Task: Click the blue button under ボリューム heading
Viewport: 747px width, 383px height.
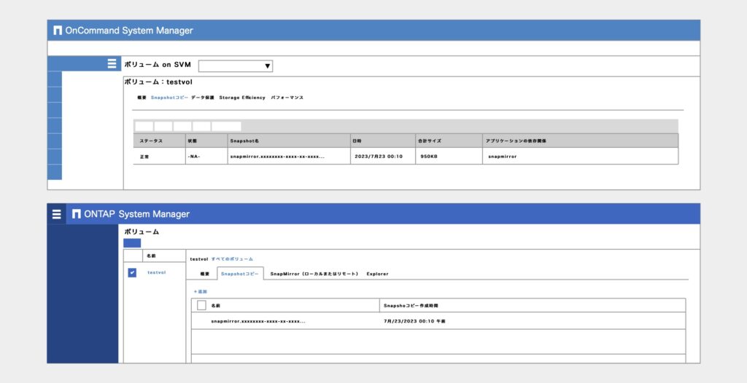Action: click(132, 243)
